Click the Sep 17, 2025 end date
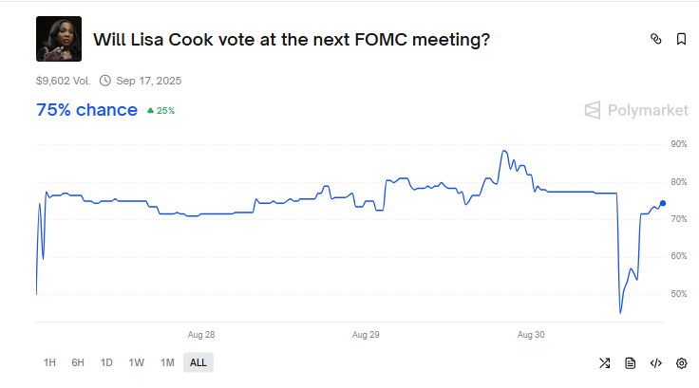Screen dimensions: 699x388 click(148, 82)
